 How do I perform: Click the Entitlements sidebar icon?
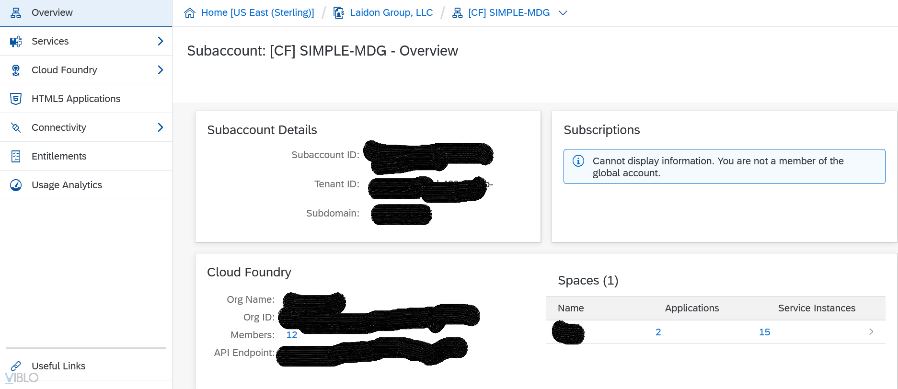(x=15, y=156)
